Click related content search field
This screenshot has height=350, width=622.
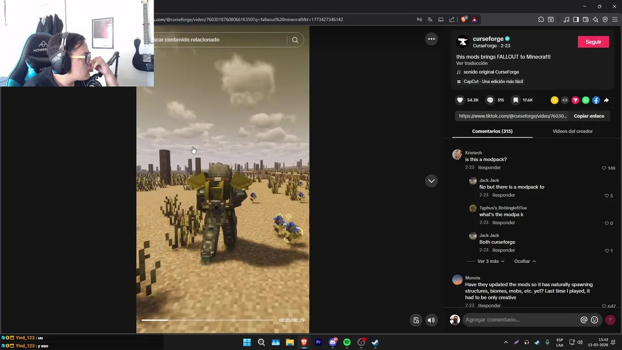click(x=221, y=40)
